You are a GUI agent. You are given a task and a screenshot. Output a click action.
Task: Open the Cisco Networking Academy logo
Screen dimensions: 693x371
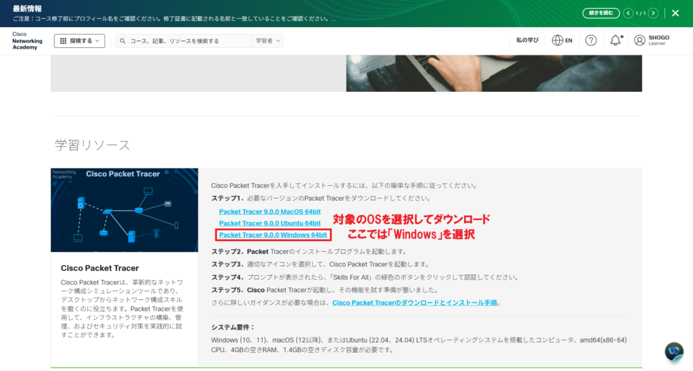tap(27, 41)
